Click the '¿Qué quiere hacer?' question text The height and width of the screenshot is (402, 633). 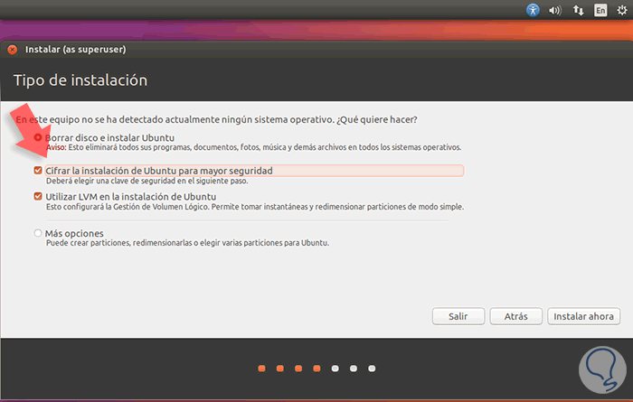click(x=377, y=120)
